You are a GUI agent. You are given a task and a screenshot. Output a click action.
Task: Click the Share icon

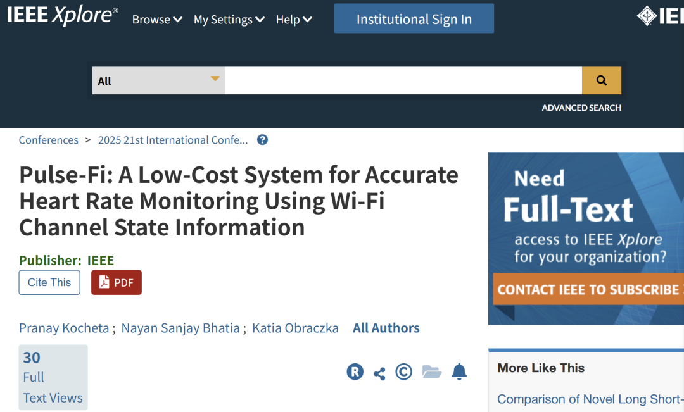pyautogui.click(x=379, y=373)
